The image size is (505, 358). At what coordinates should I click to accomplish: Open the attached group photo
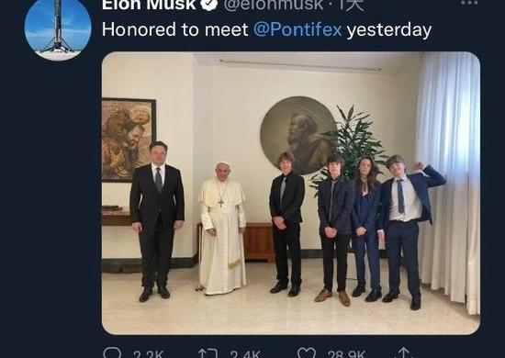291,193
